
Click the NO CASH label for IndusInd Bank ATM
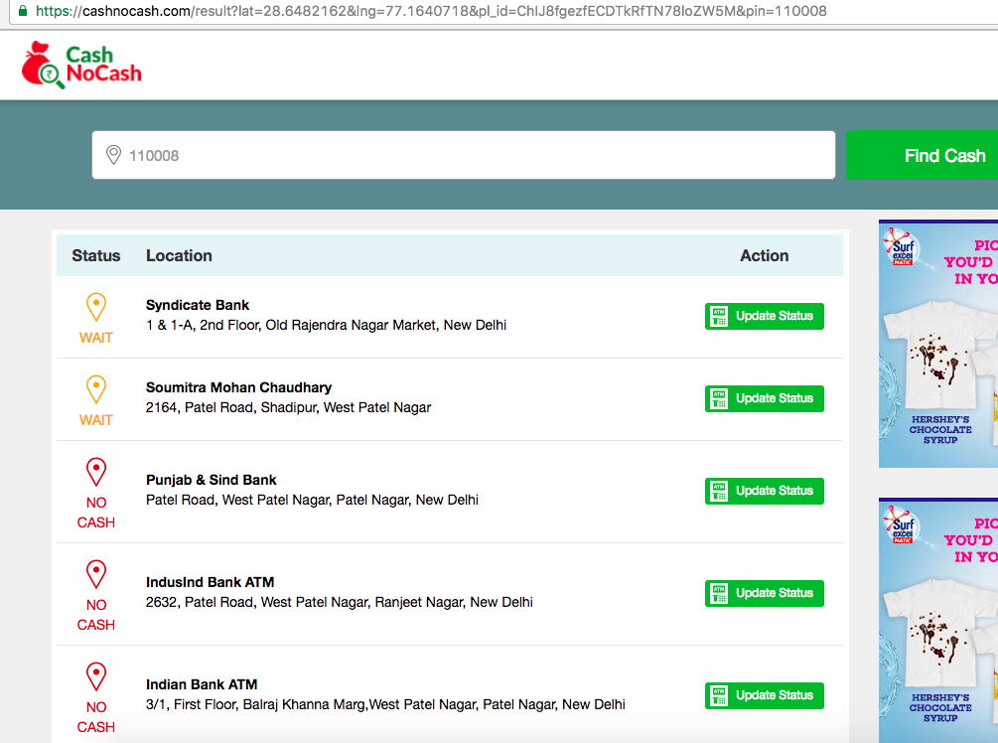96,615
